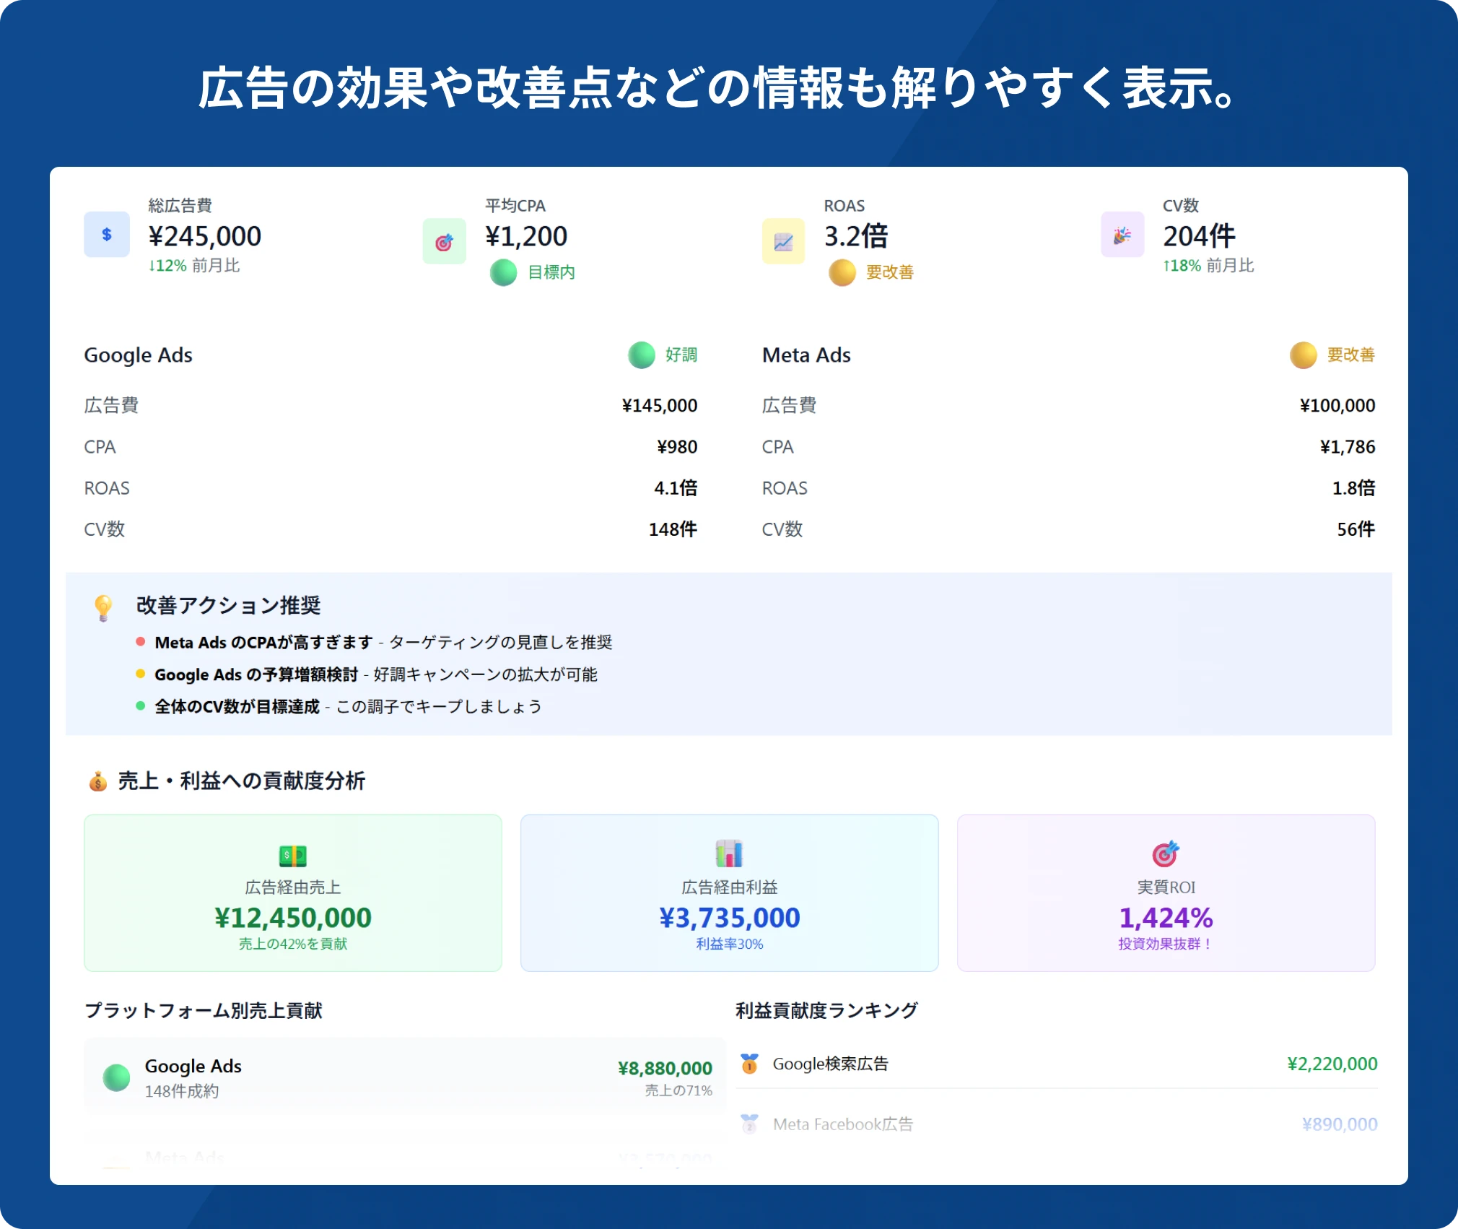Click the target icon beside 平均CPA
Viewport: 1458px width, 1229px height.
[x=444, y=242]
